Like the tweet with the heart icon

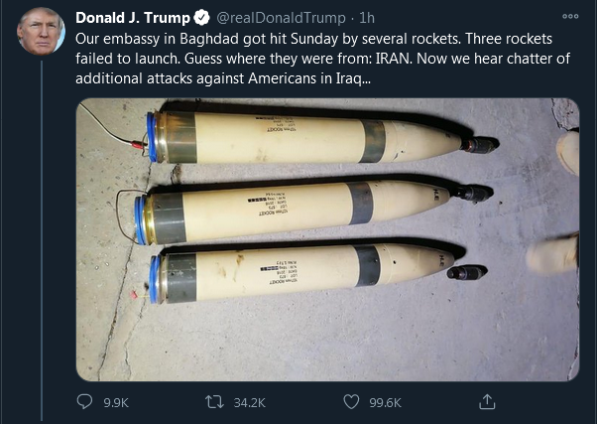tap(351, 402)
